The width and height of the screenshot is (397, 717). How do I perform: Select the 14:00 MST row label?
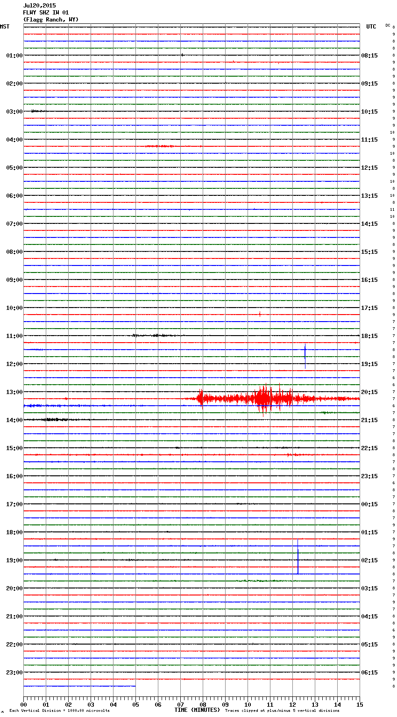14,420
